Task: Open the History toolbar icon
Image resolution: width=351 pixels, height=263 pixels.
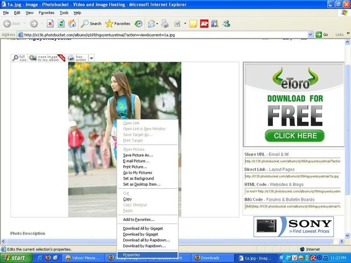Action: (139, 24)
